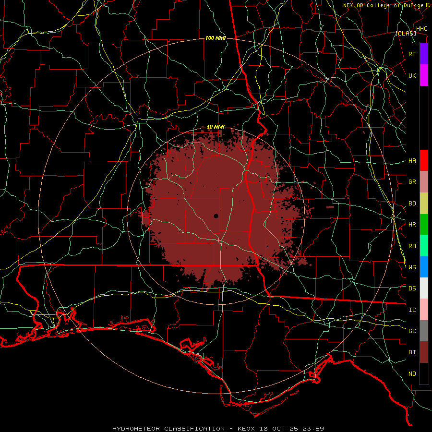The width and height of the screenshot is (432, 432).
Task: Click the Hydrometeor Classification KEOX caption
Action: tap(218, 429)
